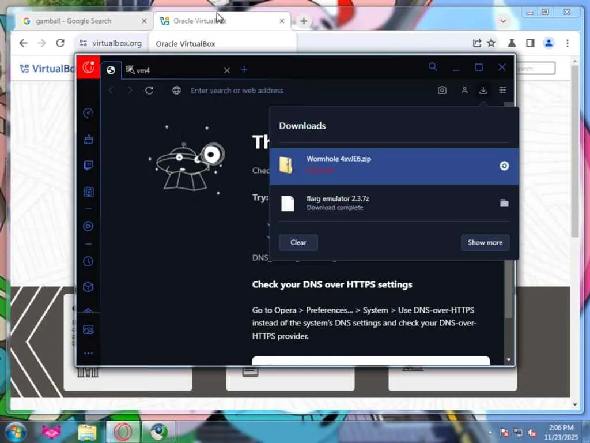
Task: Open the site info icon in Chrome address bar
Action: tap(83, 43)
